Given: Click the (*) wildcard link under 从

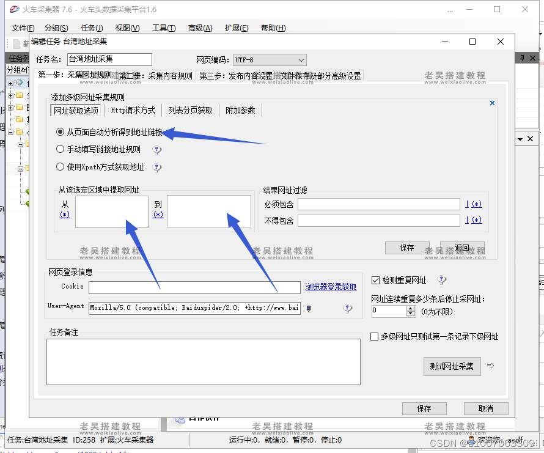Looking at the screenshot, I should (x=65, y=215).
